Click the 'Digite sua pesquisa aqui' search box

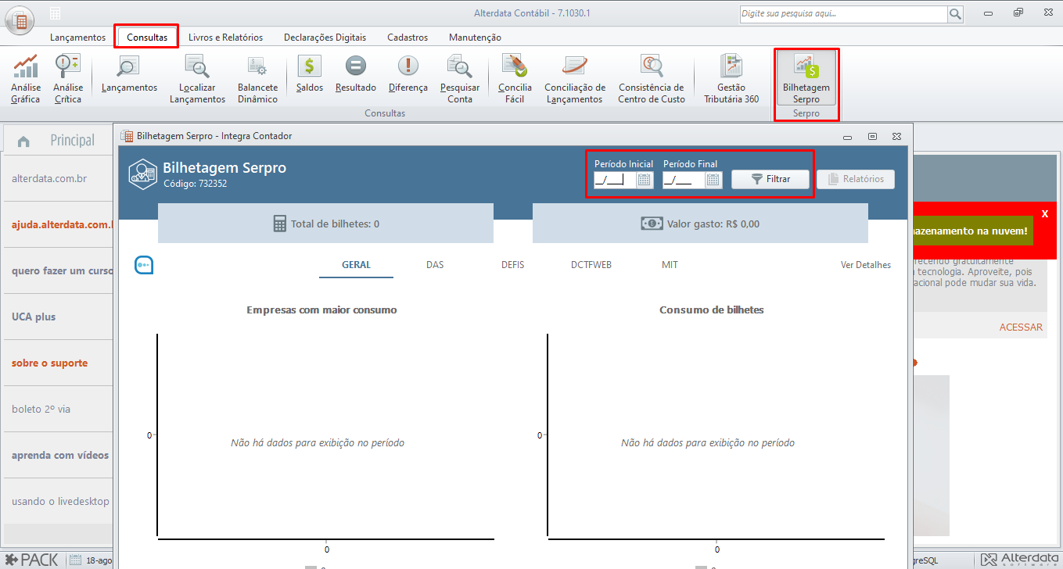tap(844, 14)
